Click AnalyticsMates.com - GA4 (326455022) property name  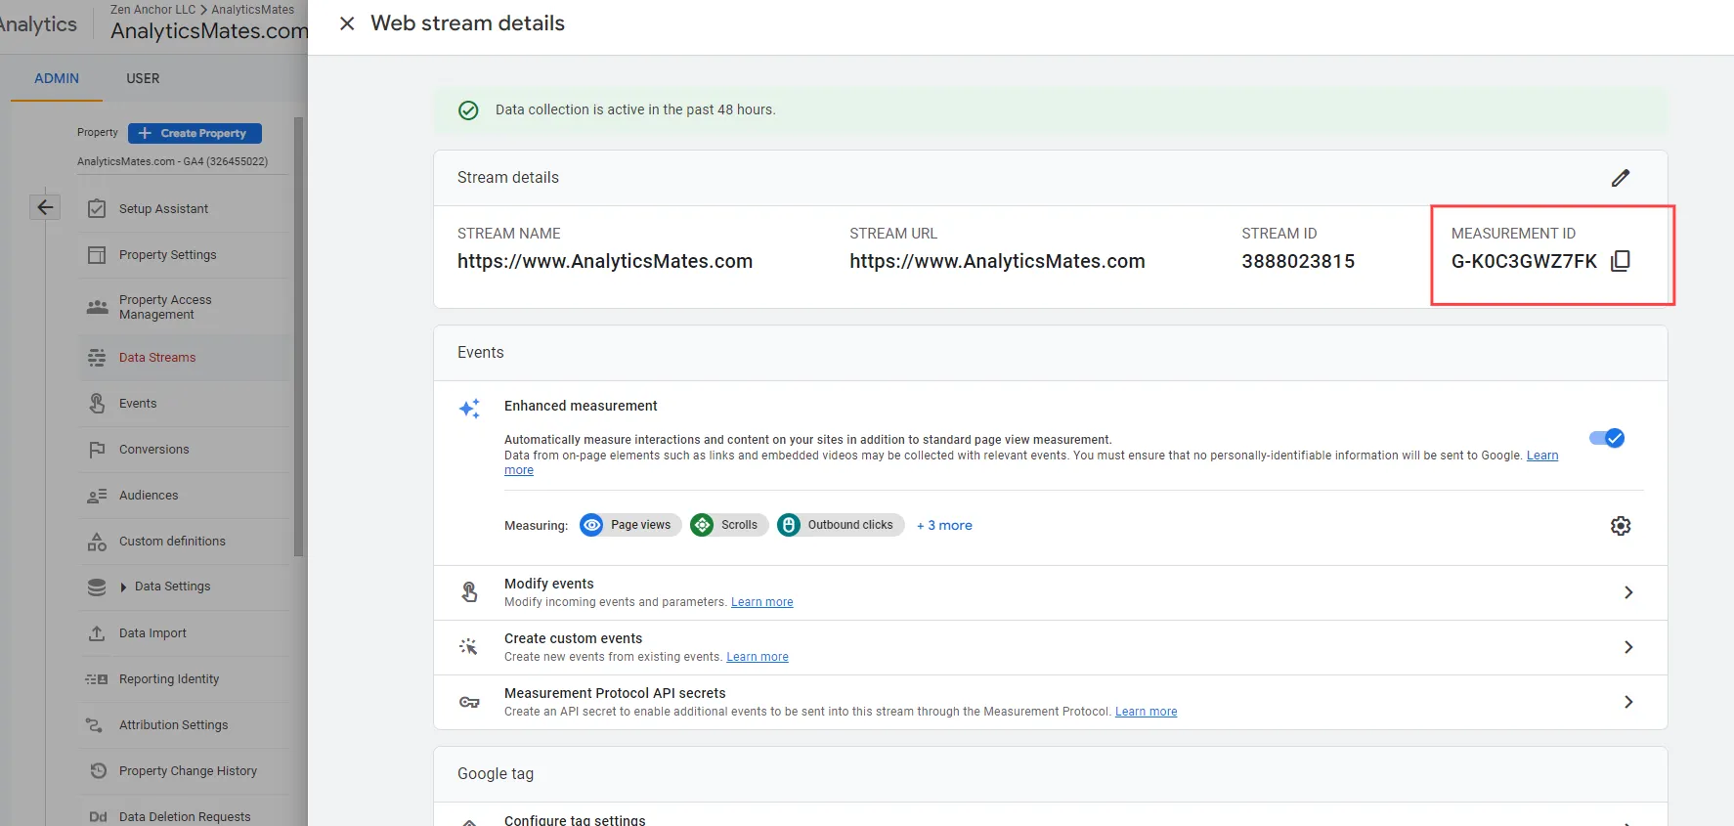click(x=173, y=162)
